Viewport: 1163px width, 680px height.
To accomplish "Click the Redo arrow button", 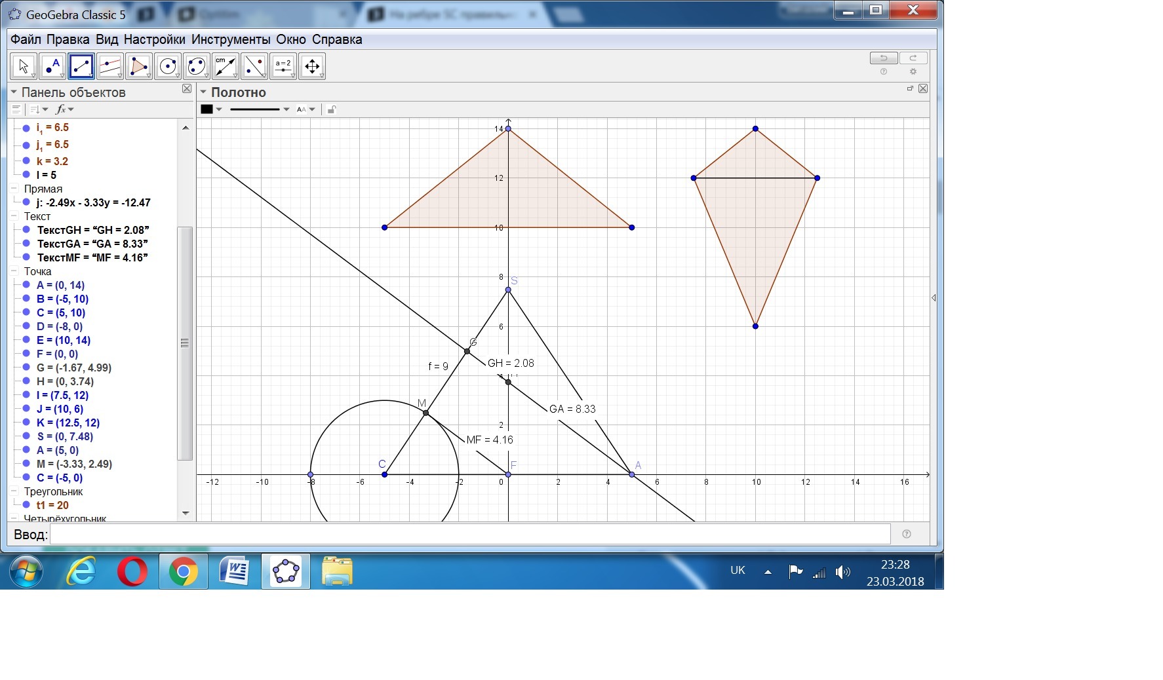I will tap(913, 58).
